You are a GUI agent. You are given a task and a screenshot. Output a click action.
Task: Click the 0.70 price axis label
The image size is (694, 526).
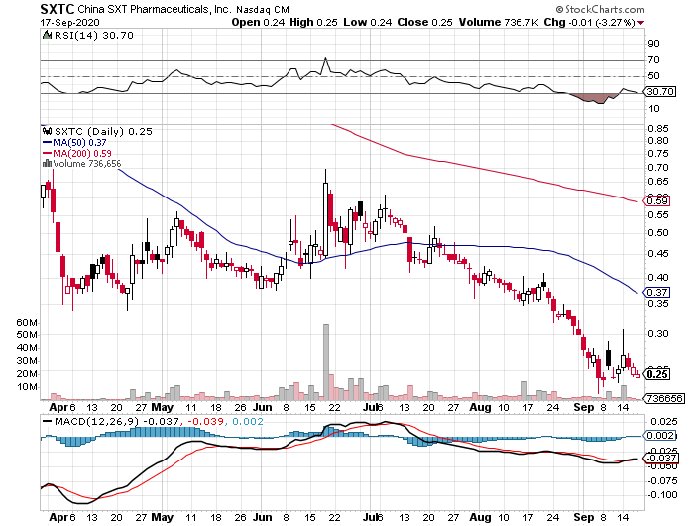(x=658, y=167)
